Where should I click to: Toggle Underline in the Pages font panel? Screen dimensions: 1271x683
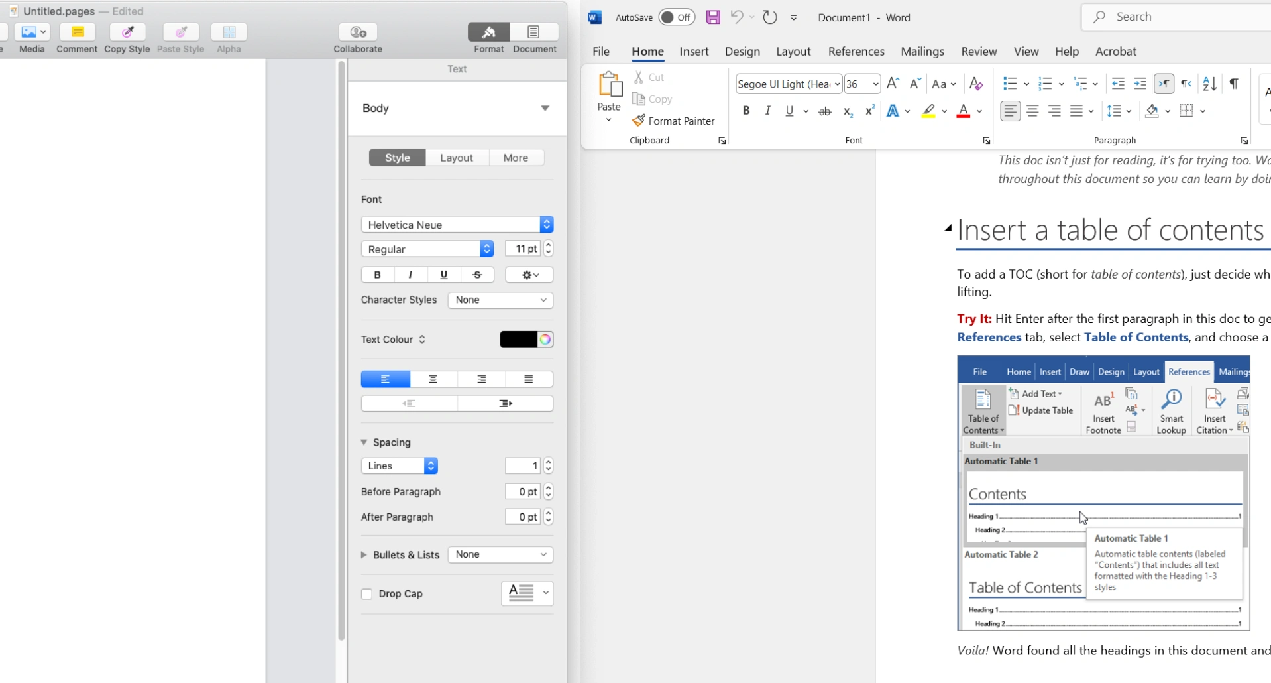pos(443,274)
